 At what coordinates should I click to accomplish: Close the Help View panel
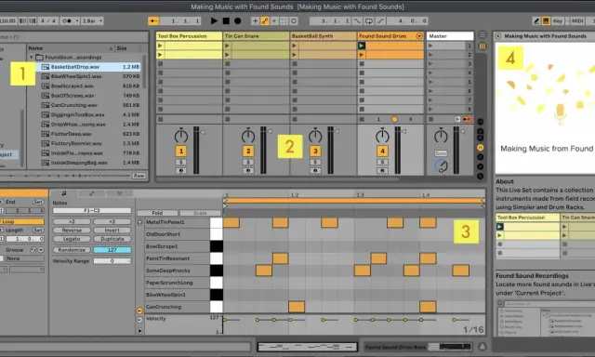pyautogui.click(x=498, y=36)
